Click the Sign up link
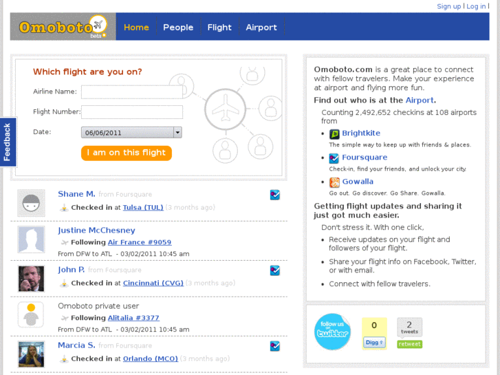The width and height of the screenshot is (500, 375). coord(448,6)
